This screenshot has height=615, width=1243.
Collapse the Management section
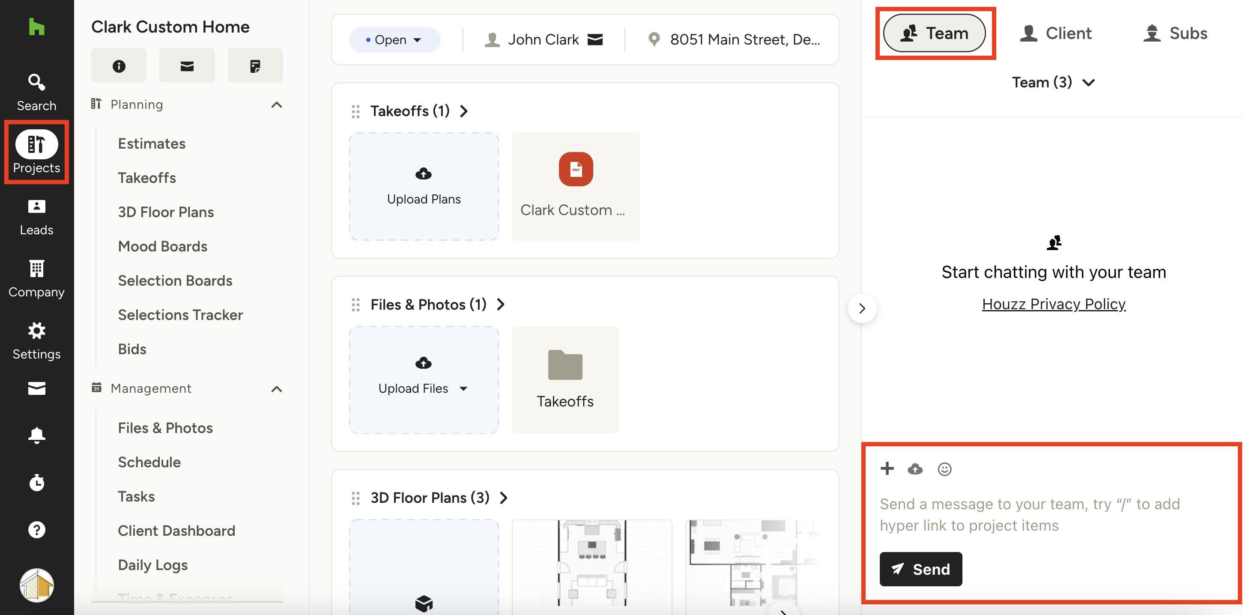(277, 389)
